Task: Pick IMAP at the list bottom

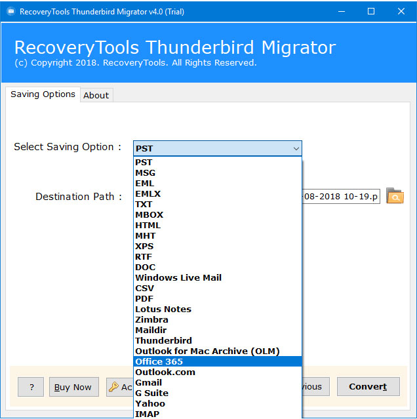Action: pyautogui.click(x=218, y=414)
